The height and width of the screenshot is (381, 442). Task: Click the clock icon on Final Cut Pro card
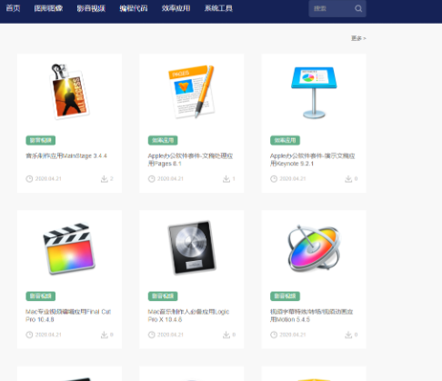(x=29, y=335)
